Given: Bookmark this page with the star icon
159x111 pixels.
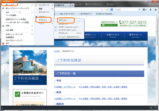Looking at the screenshot, I should click(102, 10).
